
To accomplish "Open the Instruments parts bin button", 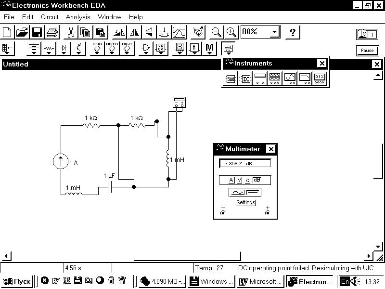I will pos(228,48).
